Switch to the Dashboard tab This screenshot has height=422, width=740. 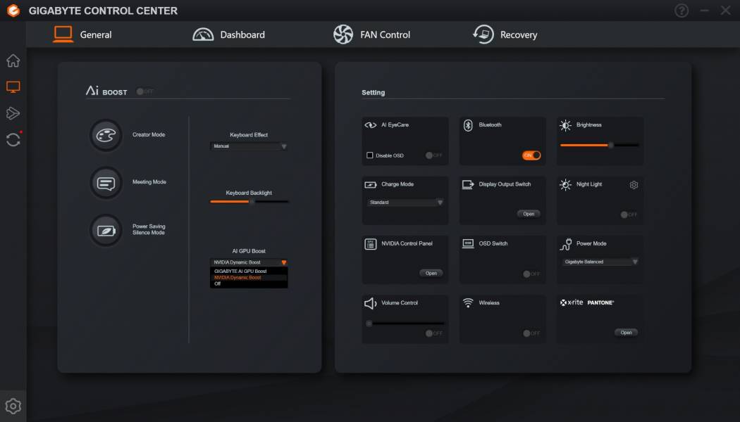229,34
